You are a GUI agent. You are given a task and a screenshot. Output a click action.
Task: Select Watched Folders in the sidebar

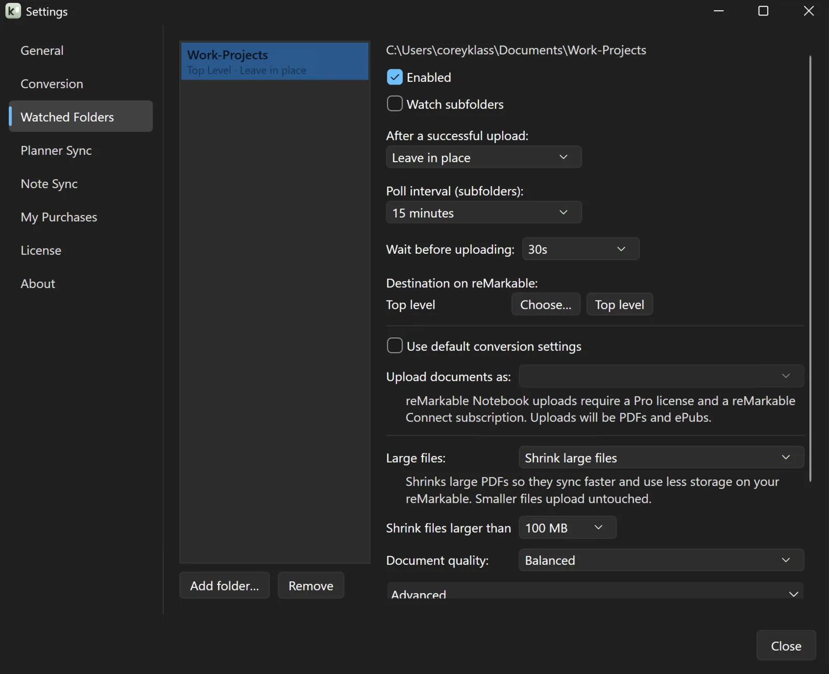[x=81, y=117]
